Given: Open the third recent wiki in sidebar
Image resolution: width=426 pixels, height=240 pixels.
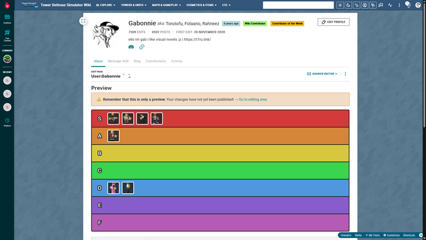Looking at the screenshot, I should pyautogui.click(x=7, y=107).
